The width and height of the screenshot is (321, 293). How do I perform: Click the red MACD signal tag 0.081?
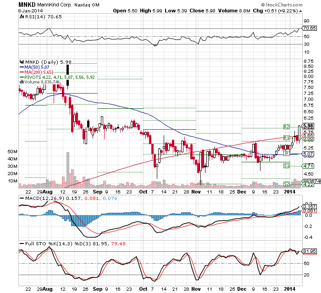[x=310, y=211]
